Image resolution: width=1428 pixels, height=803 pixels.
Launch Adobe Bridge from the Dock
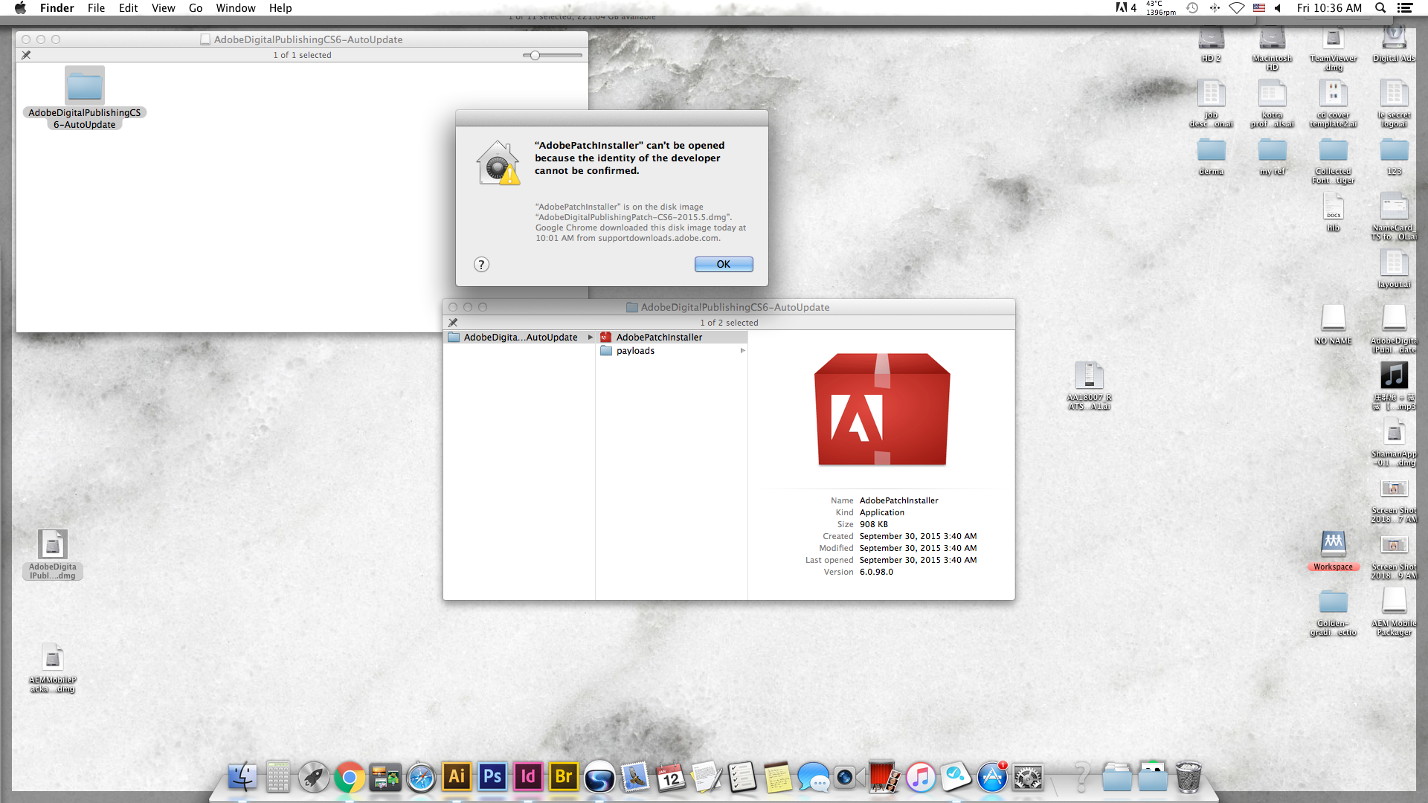[x=564, y=777]
